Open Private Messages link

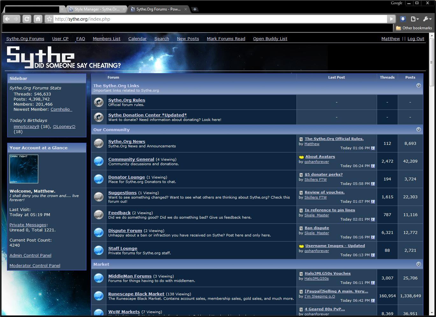coord(28,225)
